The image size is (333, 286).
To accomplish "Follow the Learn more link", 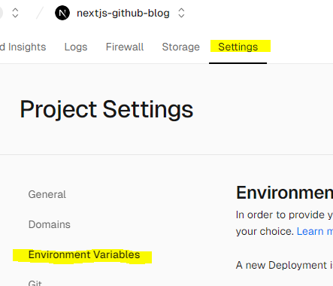I will [315, 231].
